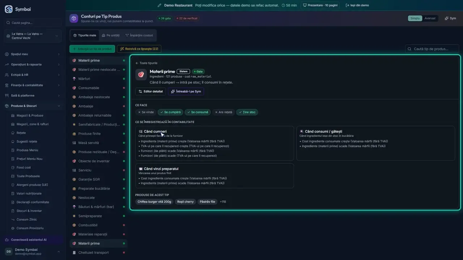The width and height of the screenshot is (463, 260).
Task: Expand the Finanțe & contabilitate section
Action: tap(33, 85)
